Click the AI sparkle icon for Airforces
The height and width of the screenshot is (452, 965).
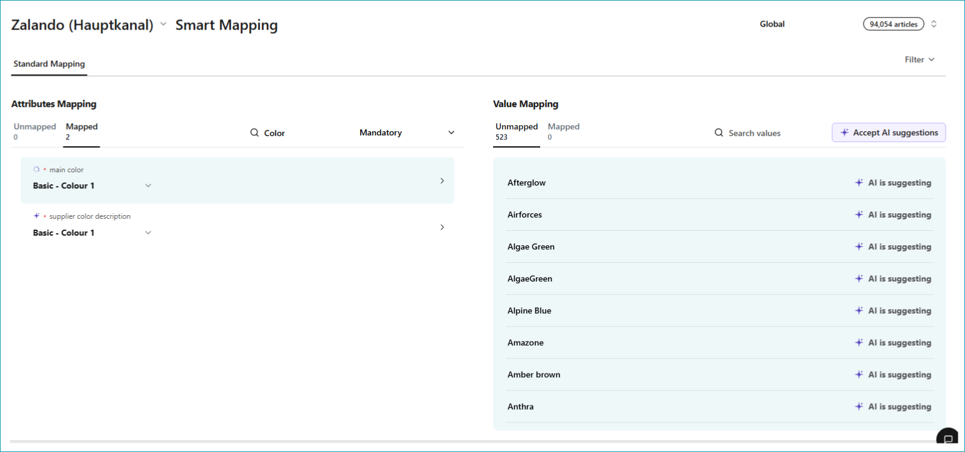859,215
